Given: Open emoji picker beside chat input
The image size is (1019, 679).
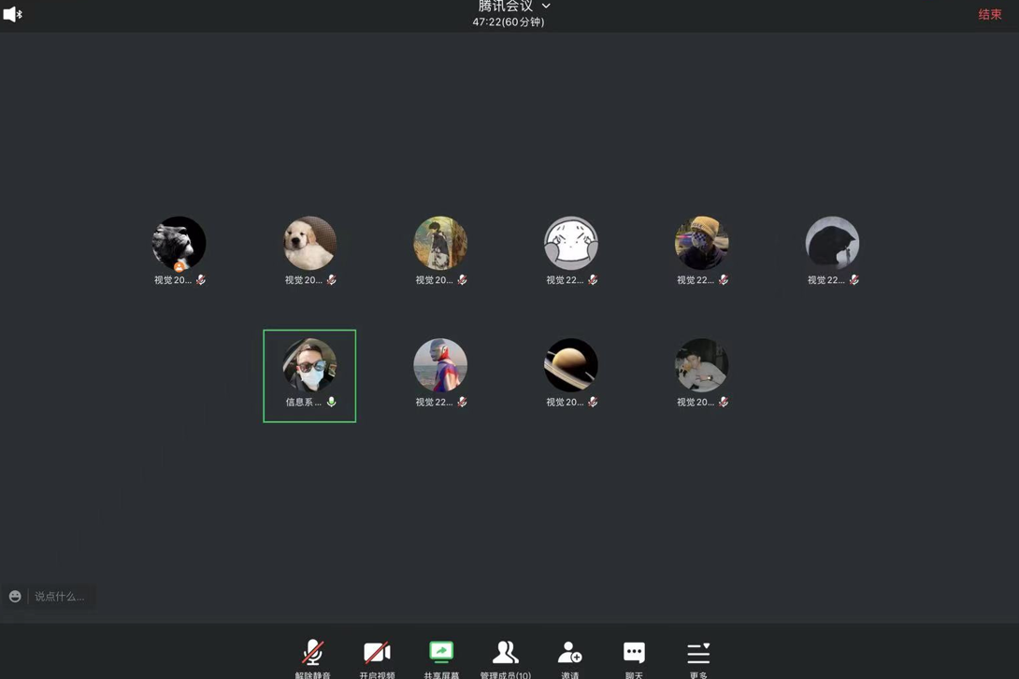Looking at the screenshot, I should pyautogui.click(x=15, y=597).
